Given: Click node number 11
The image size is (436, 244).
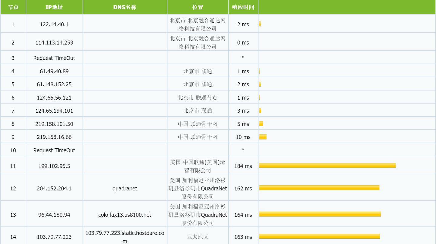Looking at the screenshot, I should pyautogui.click(x=13, y=166).
